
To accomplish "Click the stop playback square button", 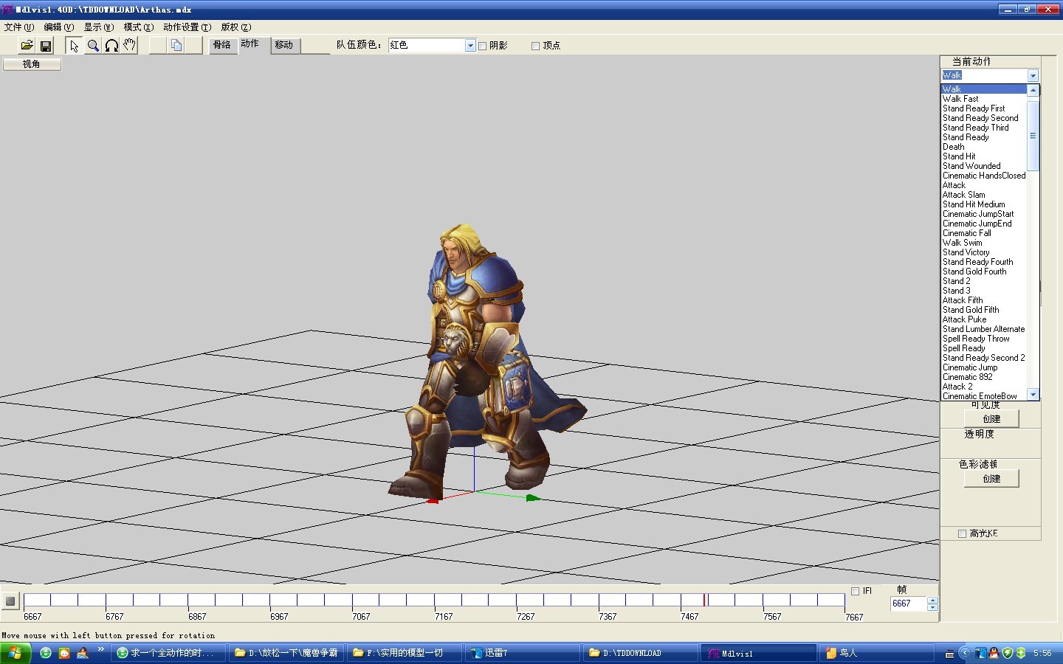I will (10, 601).
